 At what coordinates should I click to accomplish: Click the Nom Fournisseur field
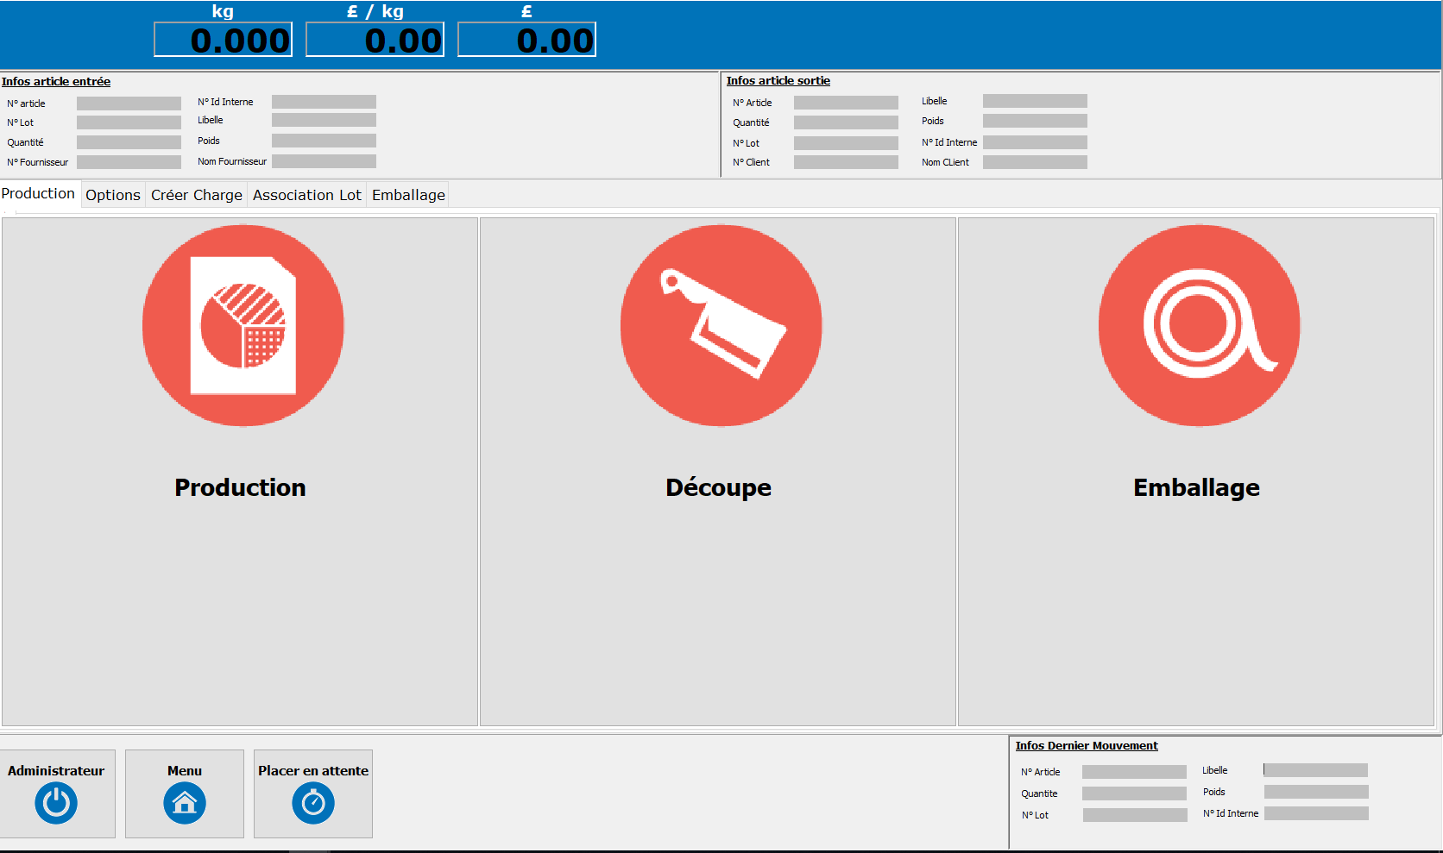[324, 161]
